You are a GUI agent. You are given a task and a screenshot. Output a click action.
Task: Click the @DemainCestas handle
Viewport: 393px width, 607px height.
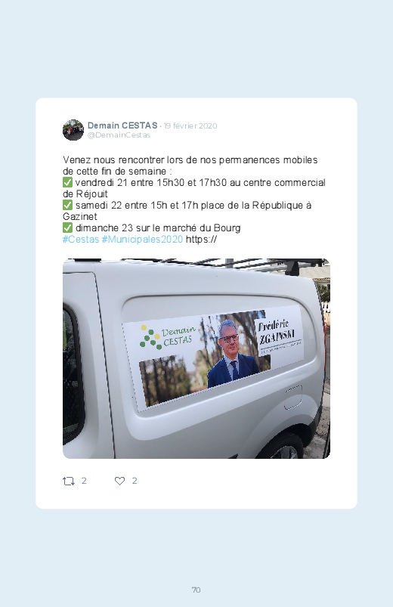[119, 135]
